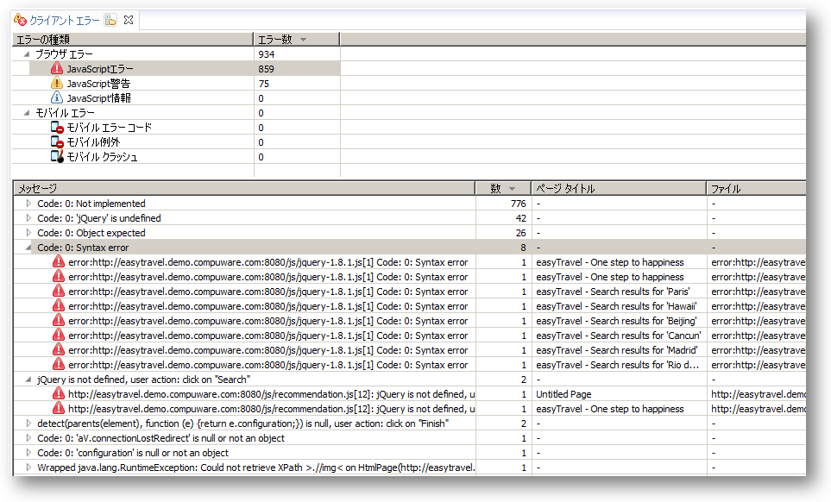
Task: Select the 'Code: 0: Syntax error' message text
Action: [83, 248]
